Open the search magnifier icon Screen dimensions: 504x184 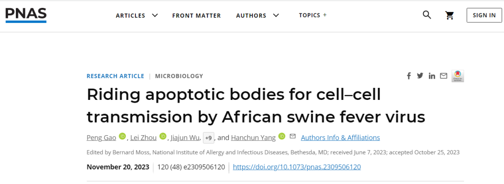(x=427, y=15)
